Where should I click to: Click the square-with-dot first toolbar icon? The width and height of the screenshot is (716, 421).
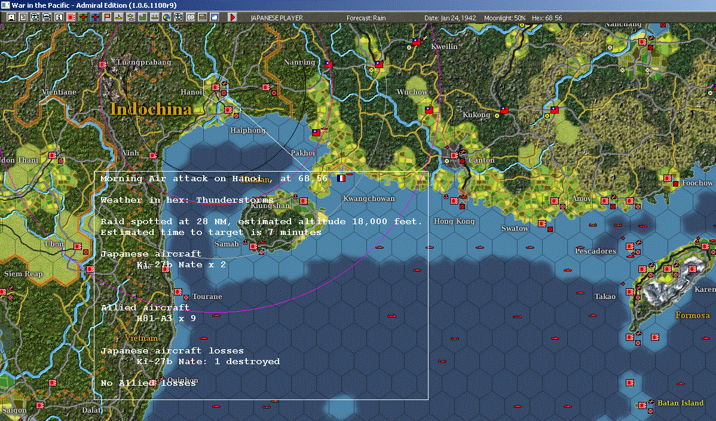(x=11, y=17)
